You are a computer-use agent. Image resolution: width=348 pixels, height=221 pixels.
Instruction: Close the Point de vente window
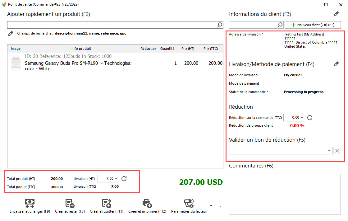pyautogui.click(x=341, y=5)
